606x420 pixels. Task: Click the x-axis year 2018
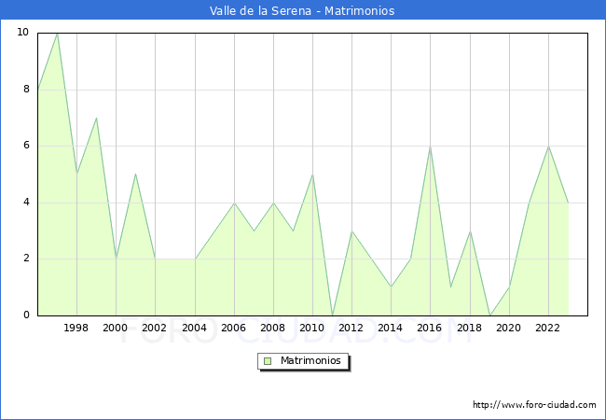coord(470,328)
